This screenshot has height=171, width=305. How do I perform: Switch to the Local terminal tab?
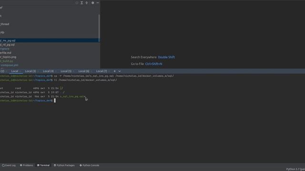pyautogui.click(x=15, y=71)
